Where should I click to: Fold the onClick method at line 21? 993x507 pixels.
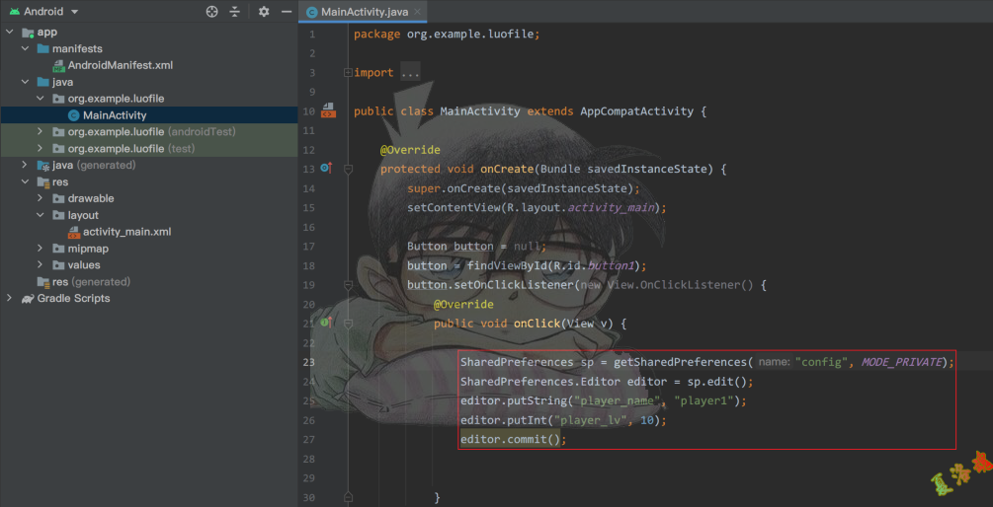(x=348, y=324)
